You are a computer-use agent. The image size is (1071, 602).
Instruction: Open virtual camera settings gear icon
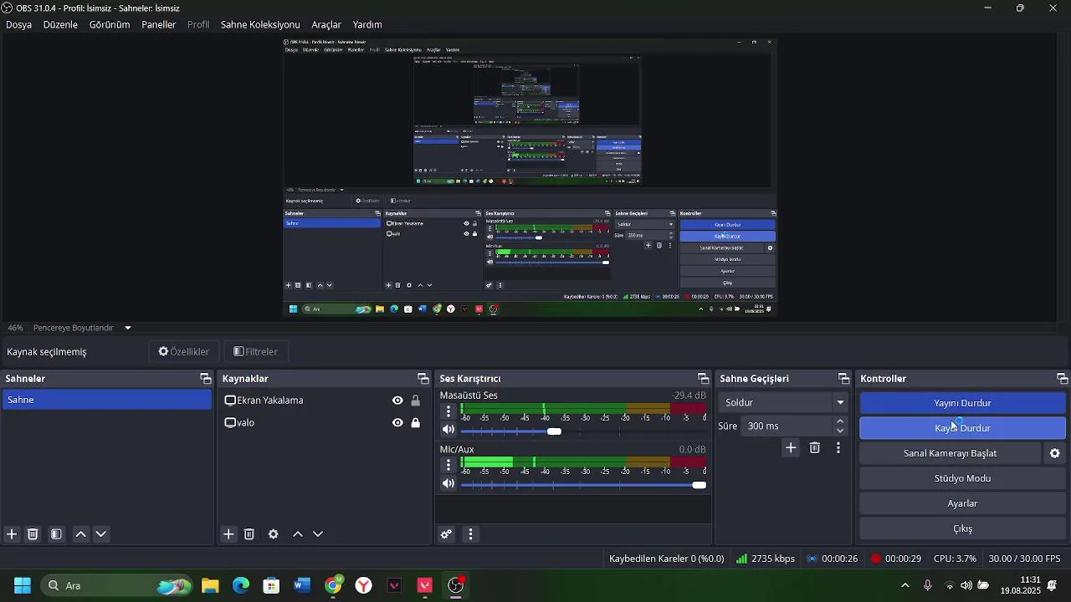point(1055,453)
